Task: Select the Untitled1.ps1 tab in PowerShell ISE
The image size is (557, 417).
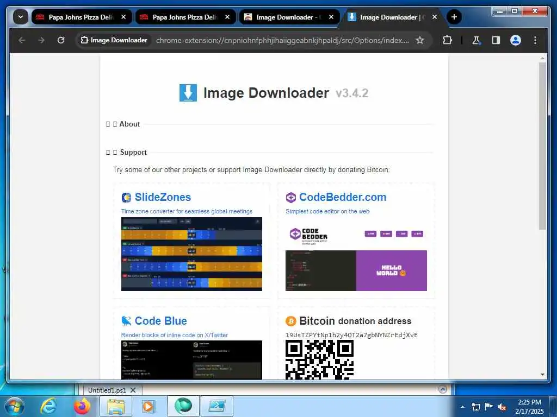Action: click(107, 390)
